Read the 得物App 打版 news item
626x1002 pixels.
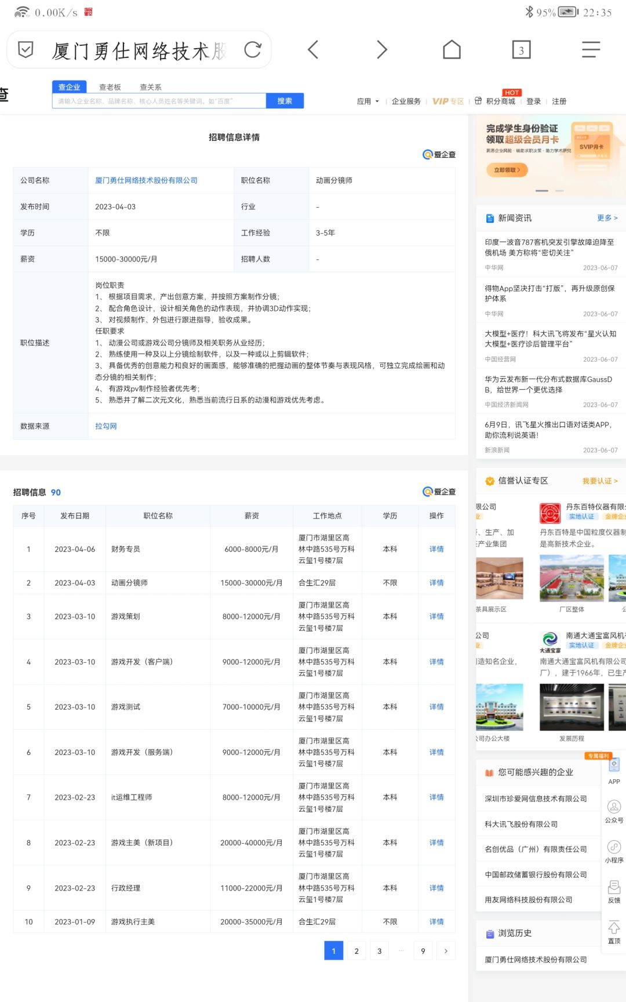[x=549, y=293]
